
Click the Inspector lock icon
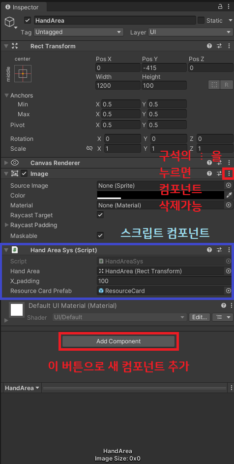coord(220,6)
